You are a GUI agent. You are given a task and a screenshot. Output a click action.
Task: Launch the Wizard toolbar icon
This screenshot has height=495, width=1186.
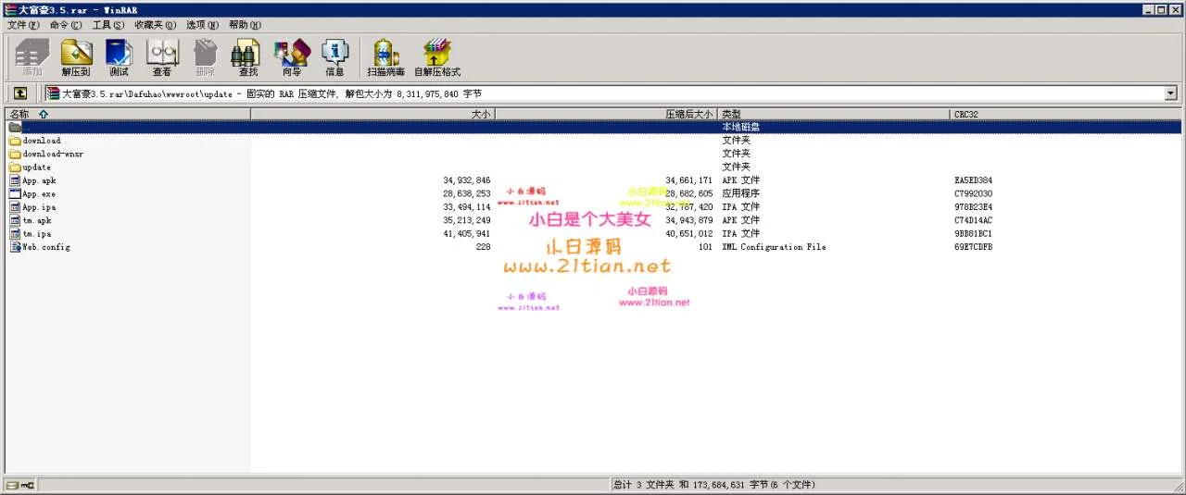coord(291,57)
